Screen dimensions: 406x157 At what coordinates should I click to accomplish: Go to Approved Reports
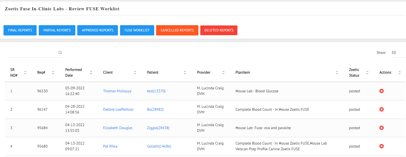[x=98, y=30]
